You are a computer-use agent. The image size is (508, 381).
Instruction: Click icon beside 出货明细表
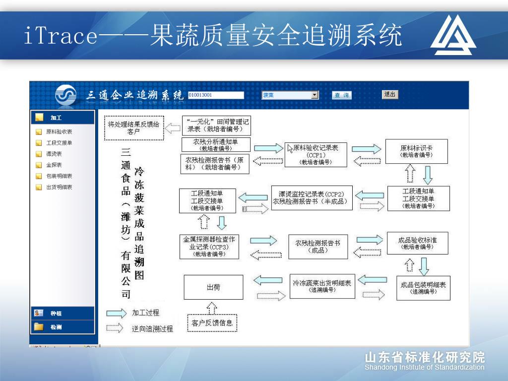pos(39,187)
